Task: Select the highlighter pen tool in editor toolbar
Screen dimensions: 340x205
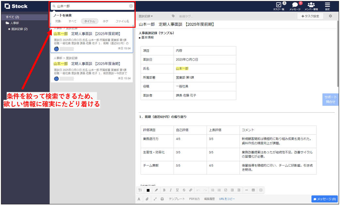Action: coord(156,190)
